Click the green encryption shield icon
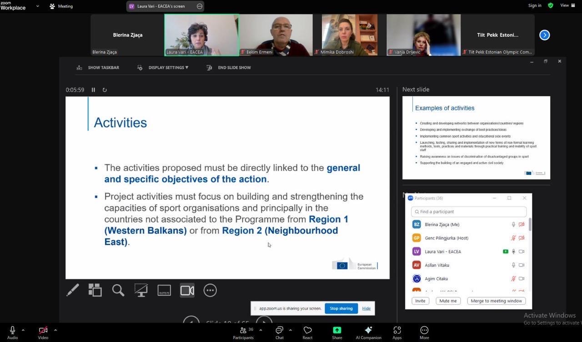 tap(551, 5)
